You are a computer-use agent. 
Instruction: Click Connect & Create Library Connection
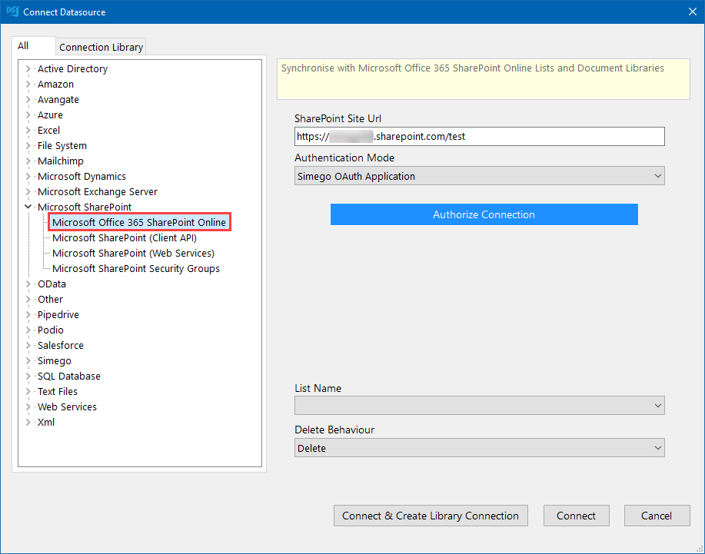[431, 516]
